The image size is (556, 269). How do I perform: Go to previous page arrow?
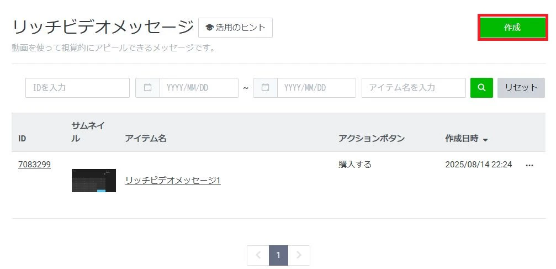click(x=258, y=255)
